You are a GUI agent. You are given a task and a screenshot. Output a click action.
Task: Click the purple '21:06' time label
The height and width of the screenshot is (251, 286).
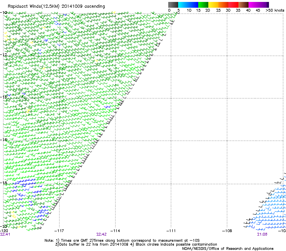pos(262,234)
